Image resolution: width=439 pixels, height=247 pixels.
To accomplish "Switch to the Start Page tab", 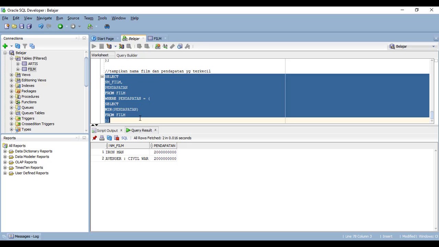I will pos(105,38).
